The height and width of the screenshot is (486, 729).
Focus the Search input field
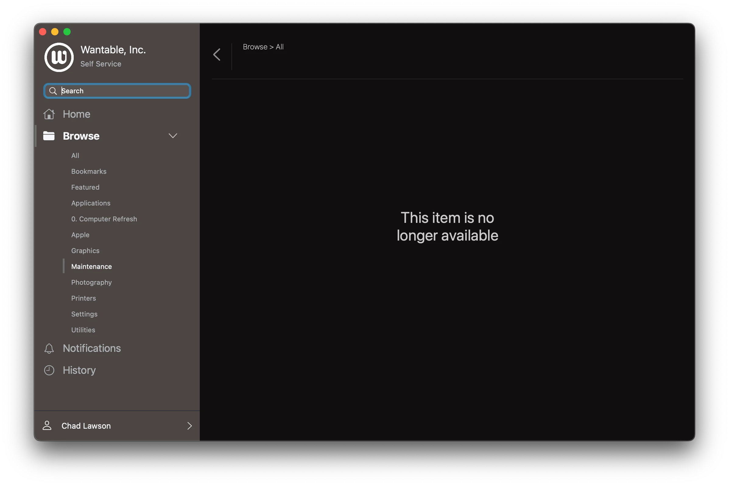coord(124,91)
